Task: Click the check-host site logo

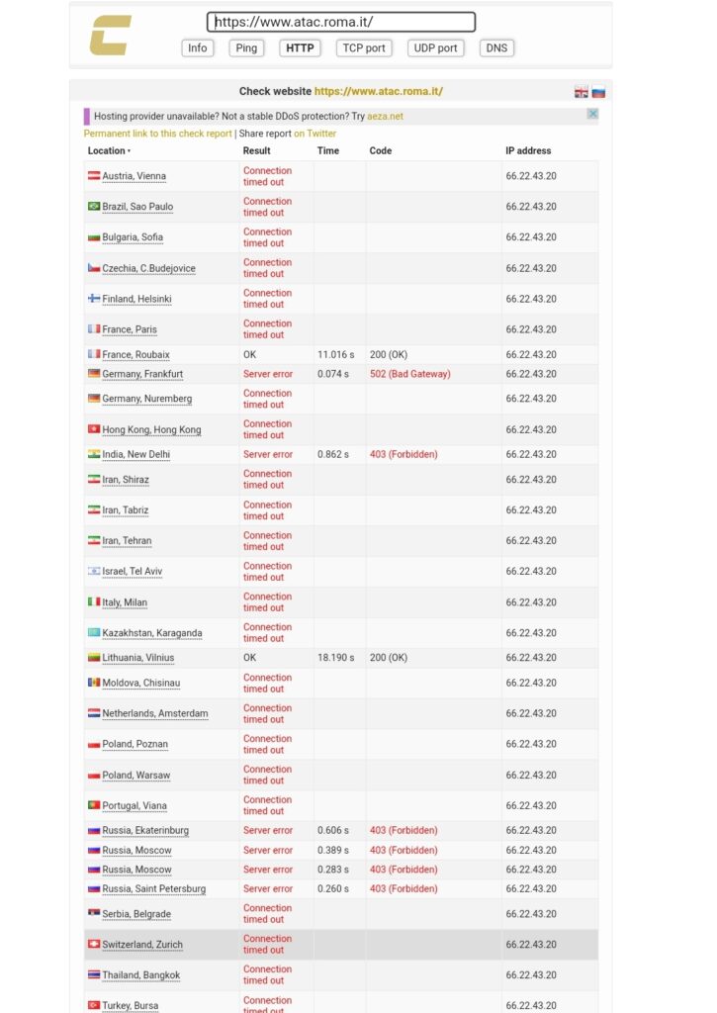Action: (x=110, y=35)
